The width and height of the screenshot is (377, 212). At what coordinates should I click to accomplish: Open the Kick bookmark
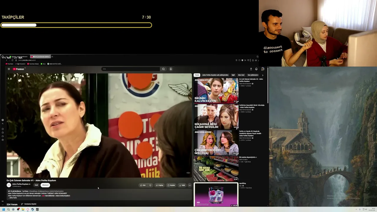tap(43, 64)
